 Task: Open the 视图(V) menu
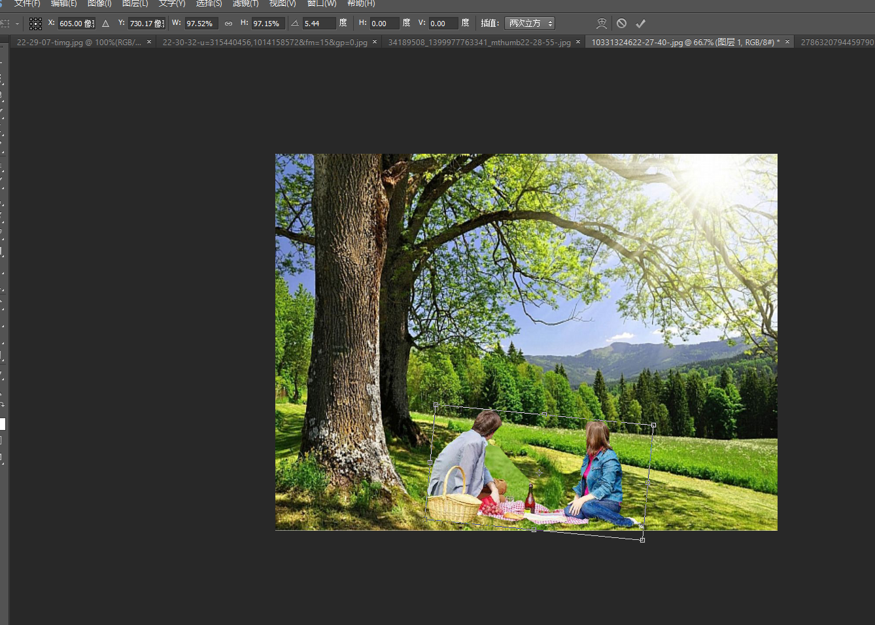(x=283, y=3)
